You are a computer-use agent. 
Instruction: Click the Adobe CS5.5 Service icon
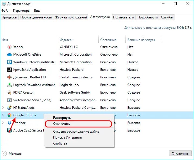[9, 130]
